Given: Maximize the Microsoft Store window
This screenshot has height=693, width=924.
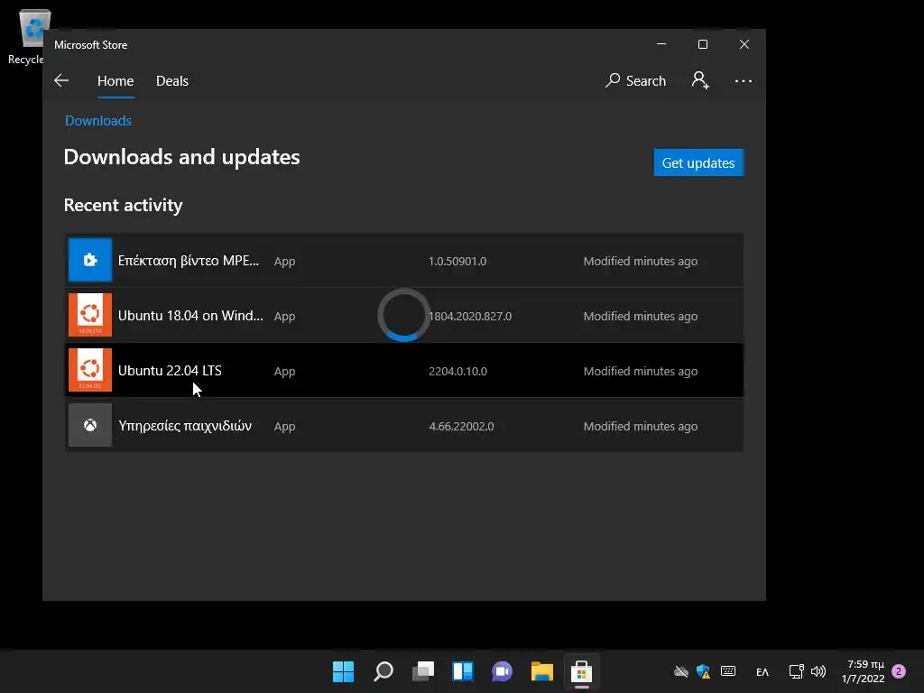Looking at the screenshot, I should [x=702, y=44].
